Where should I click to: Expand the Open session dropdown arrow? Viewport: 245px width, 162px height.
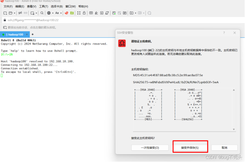coord(15,13)
